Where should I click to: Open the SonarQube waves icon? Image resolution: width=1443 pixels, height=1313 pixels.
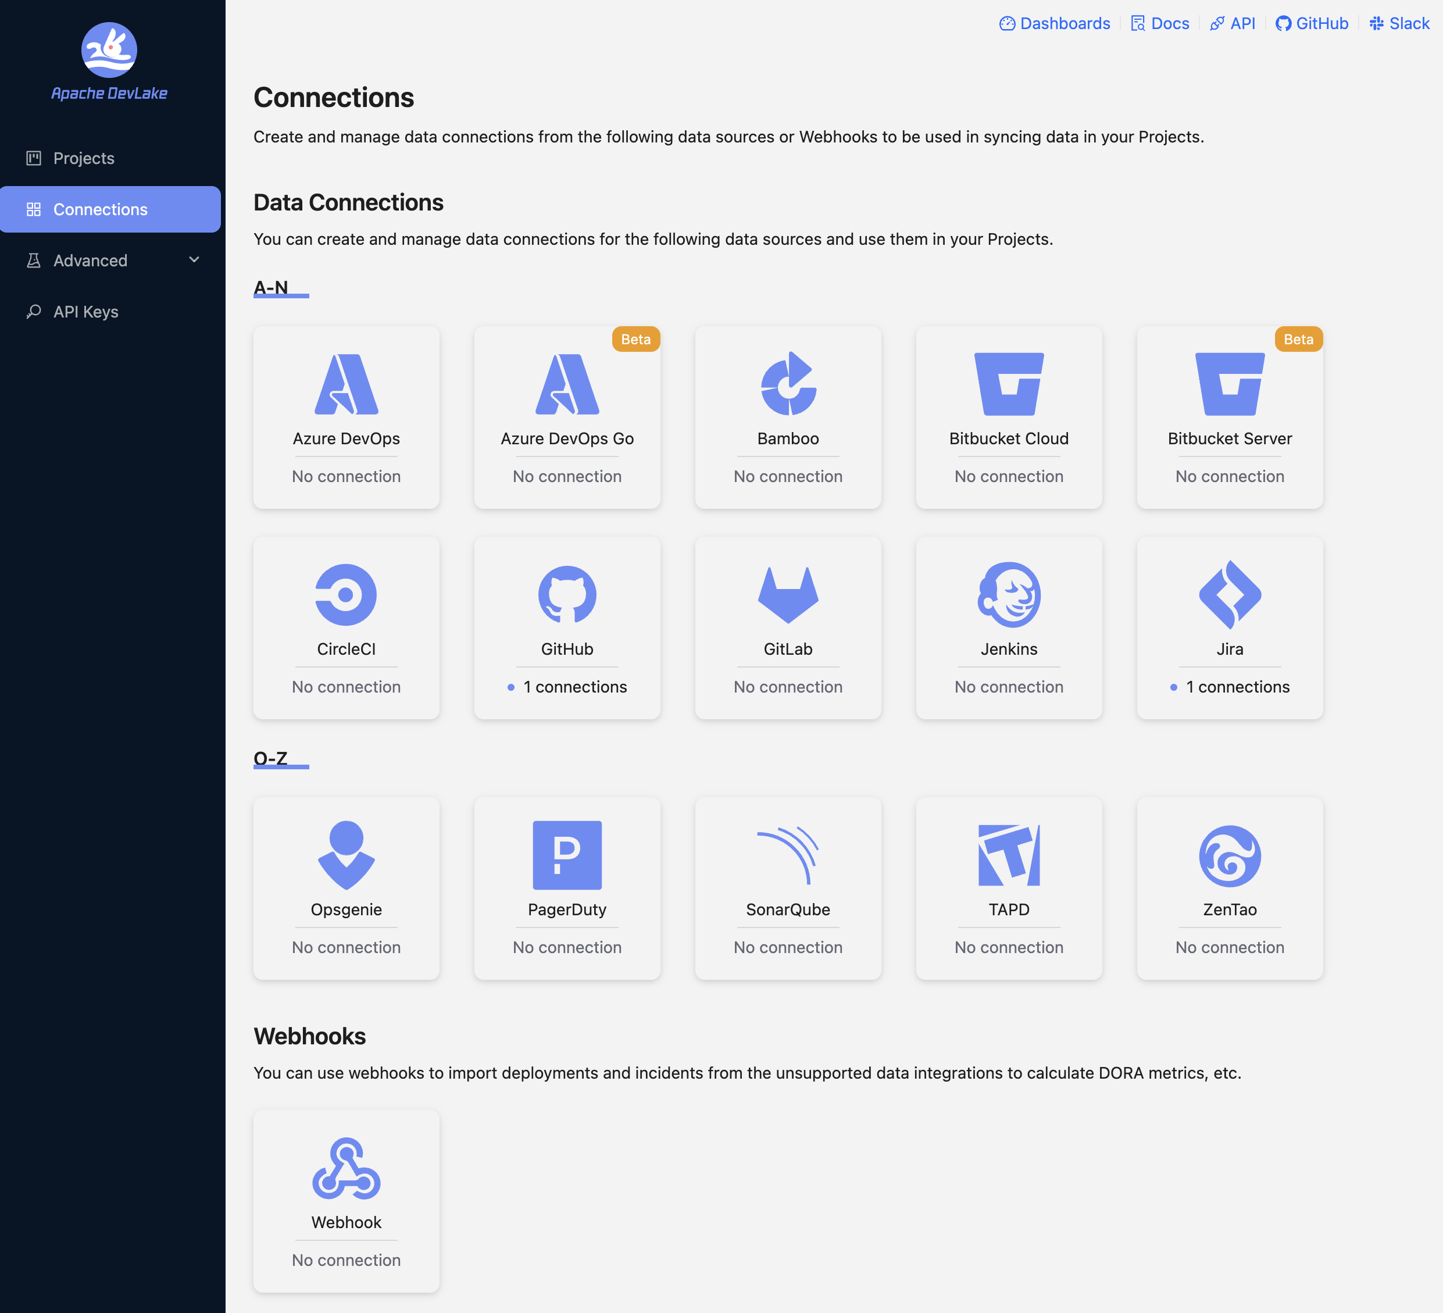(788, 855)
